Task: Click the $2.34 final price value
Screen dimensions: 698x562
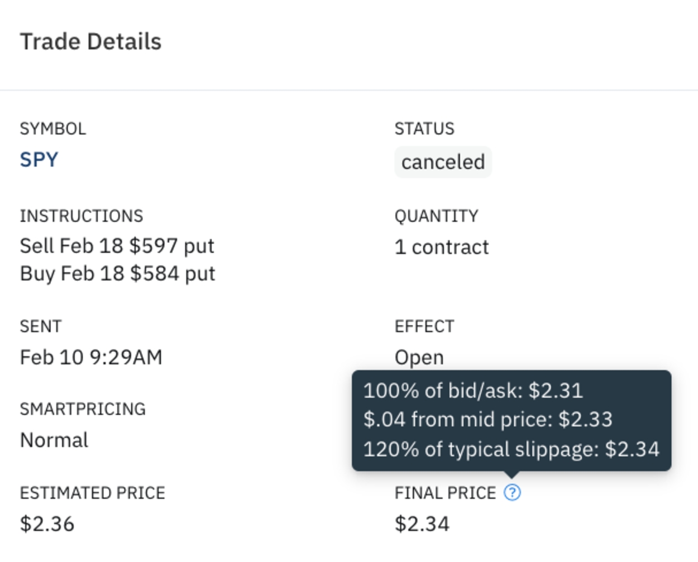Action: click(x=422, y=524)
